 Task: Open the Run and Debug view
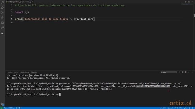(x=2, y=18)
